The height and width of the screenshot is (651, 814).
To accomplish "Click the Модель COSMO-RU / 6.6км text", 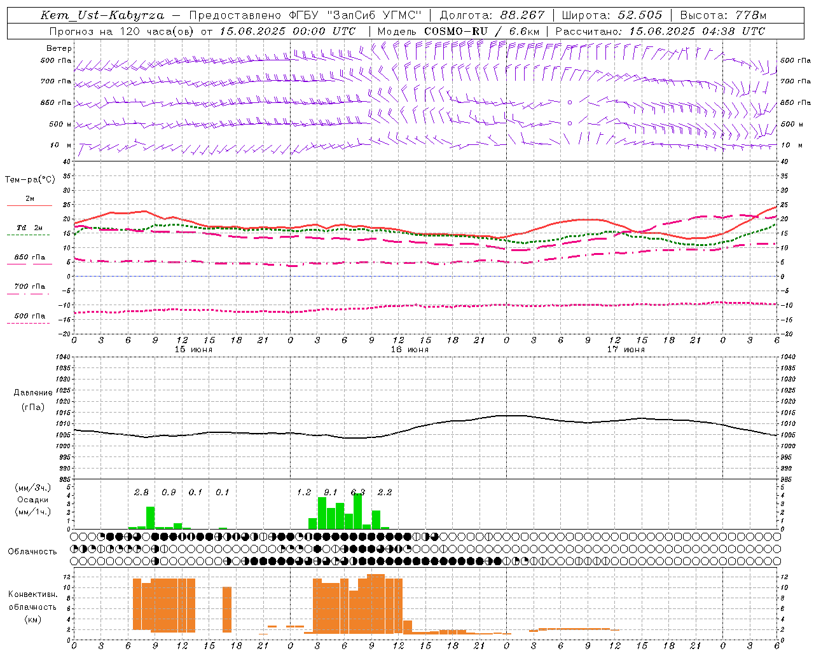I will [459, 31].
